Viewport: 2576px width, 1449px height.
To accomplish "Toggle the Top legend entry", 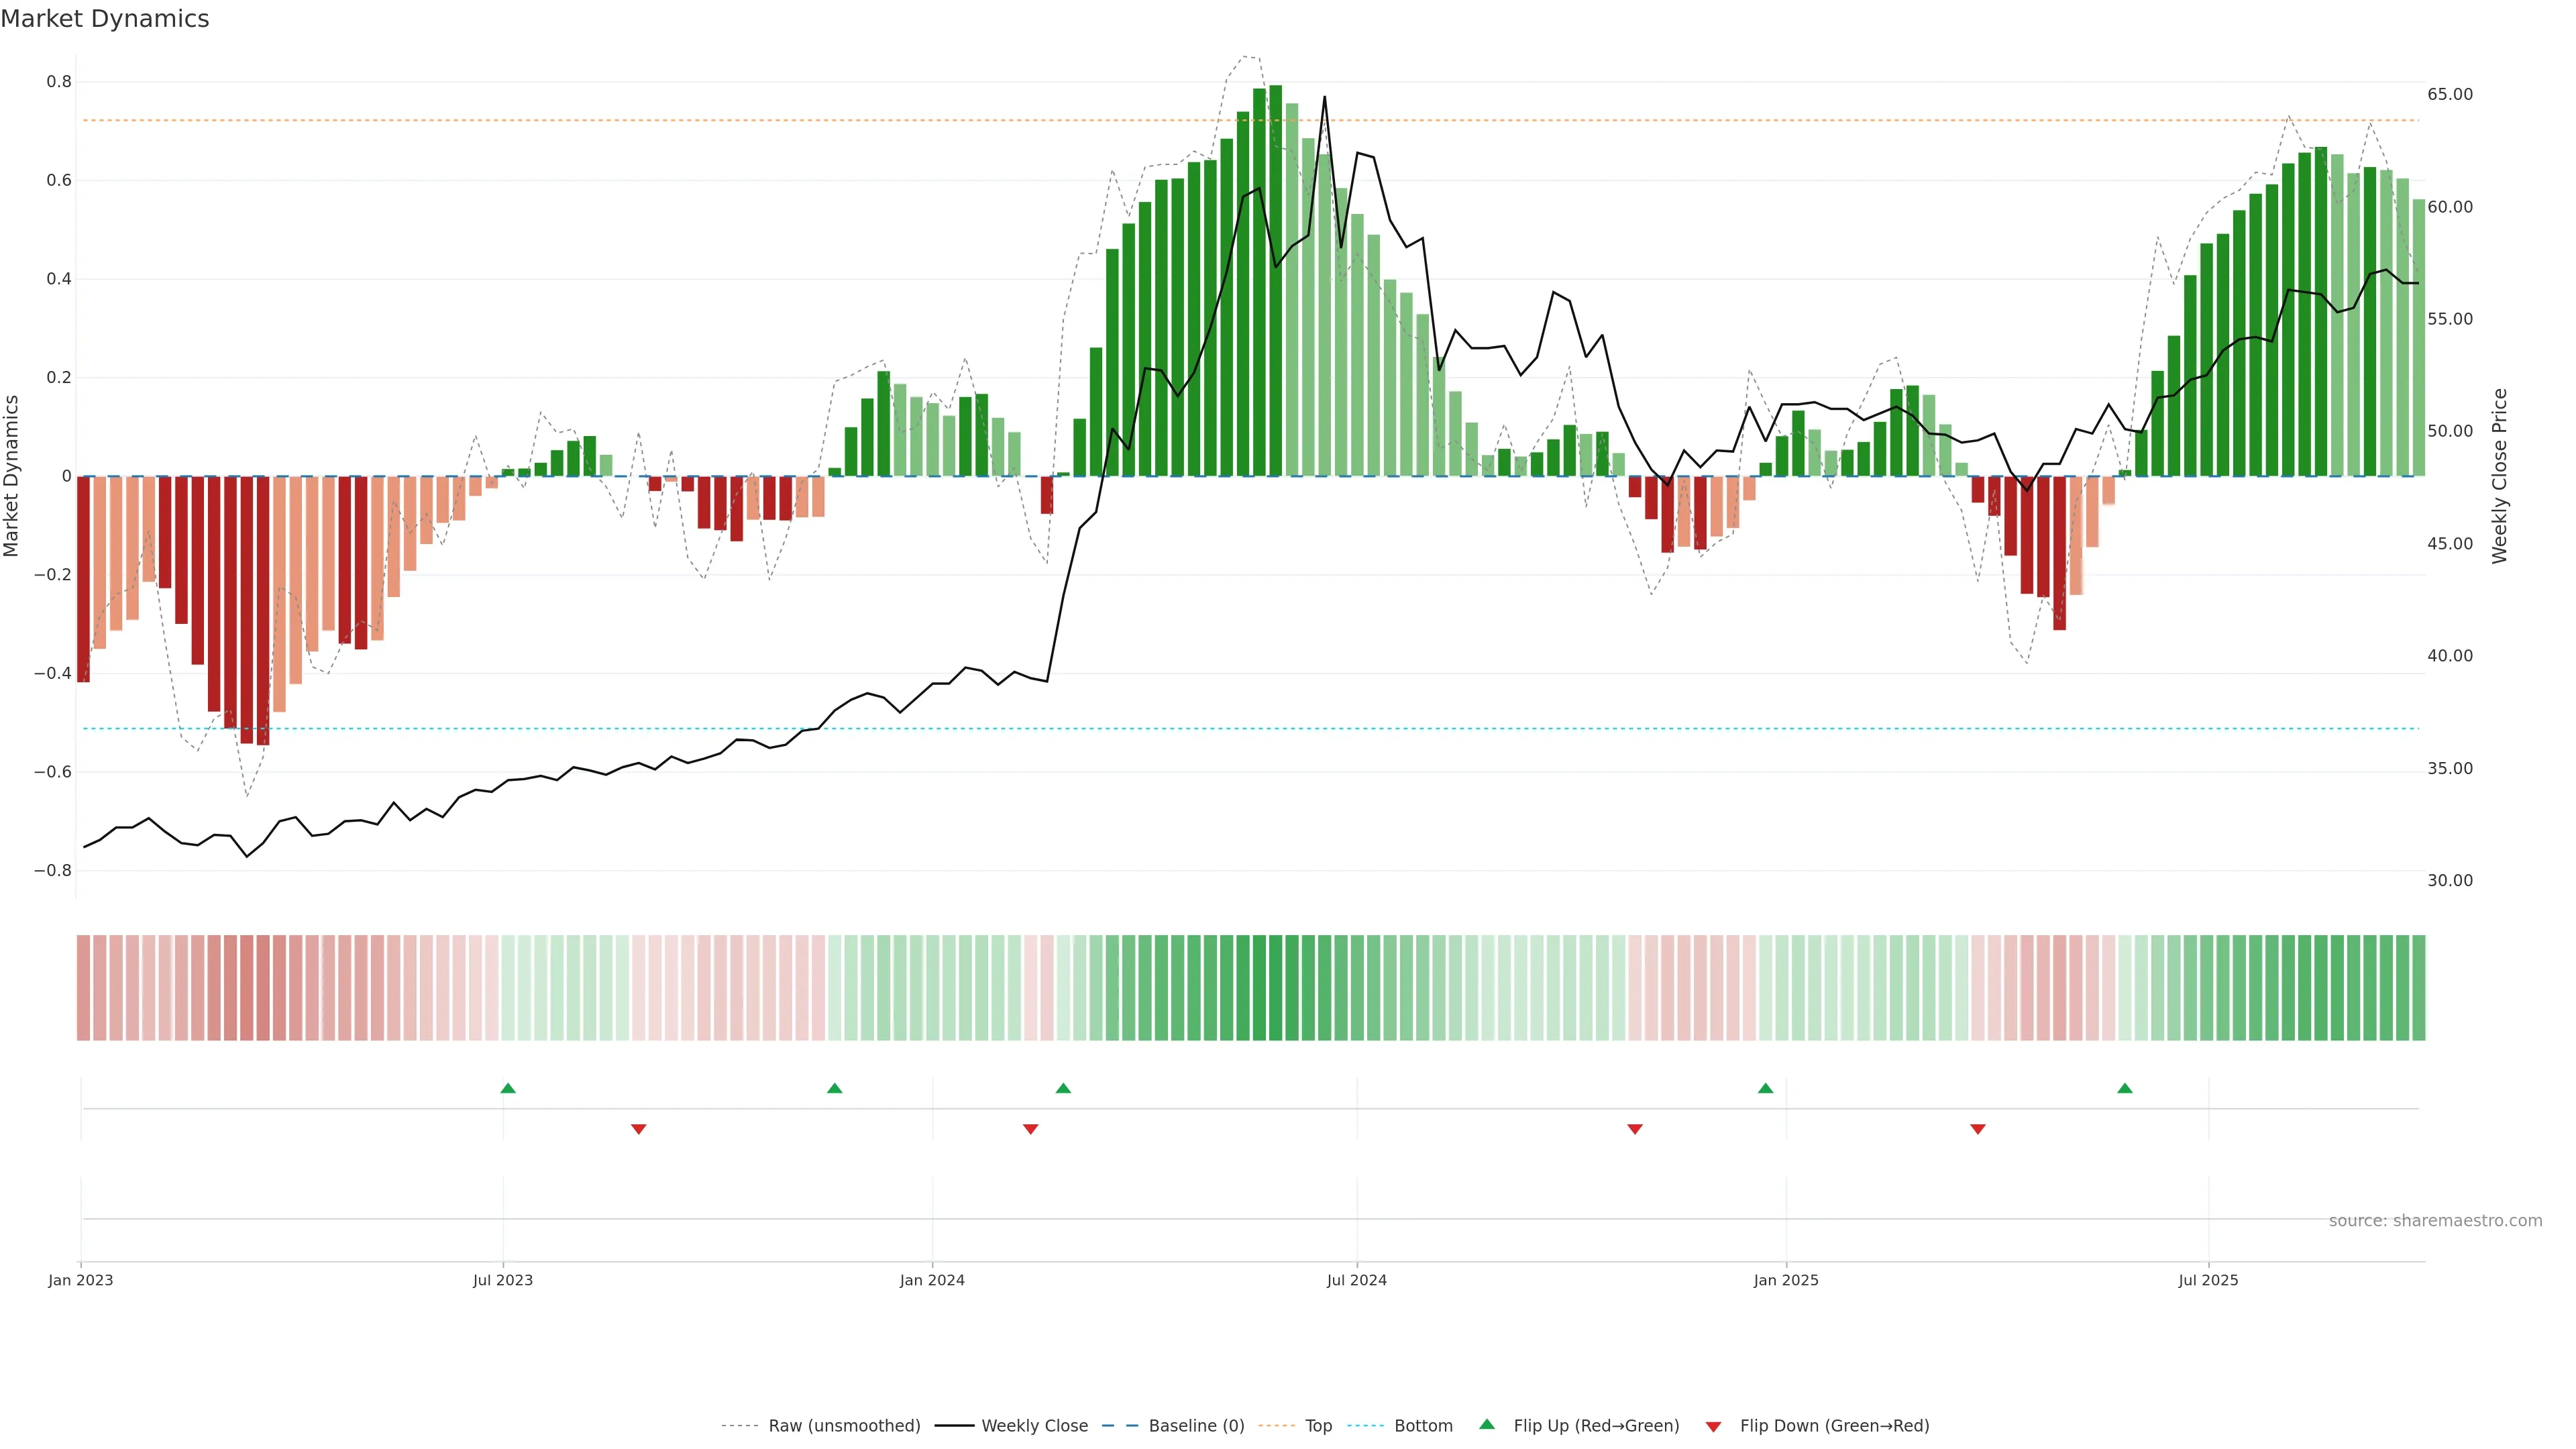I will (x=1318, y=1426).
